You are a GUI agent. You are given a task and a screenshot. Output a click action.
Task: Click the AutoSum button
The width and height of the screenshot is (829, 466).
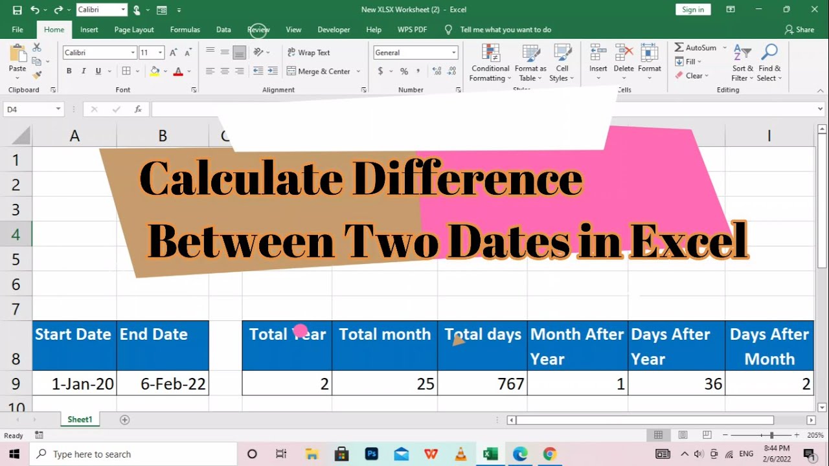pyautogui.click(x=696, y=48)
